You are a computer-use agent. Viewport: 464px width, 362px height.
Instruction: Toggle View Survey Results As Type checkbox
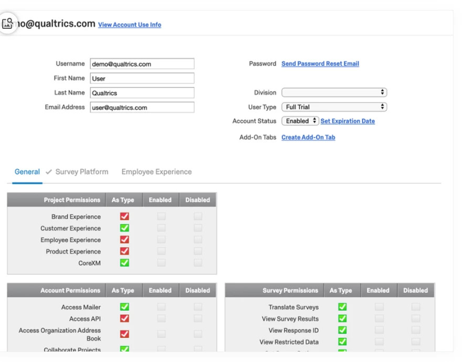click(342, 318)
